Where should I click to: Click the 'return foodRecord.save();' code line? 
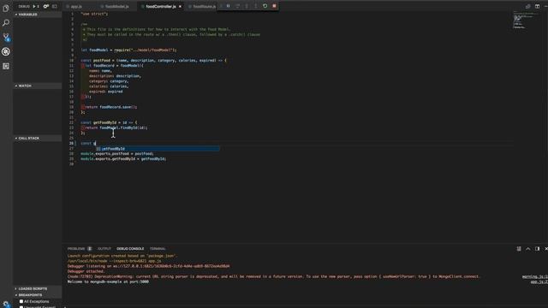(111, 107)
